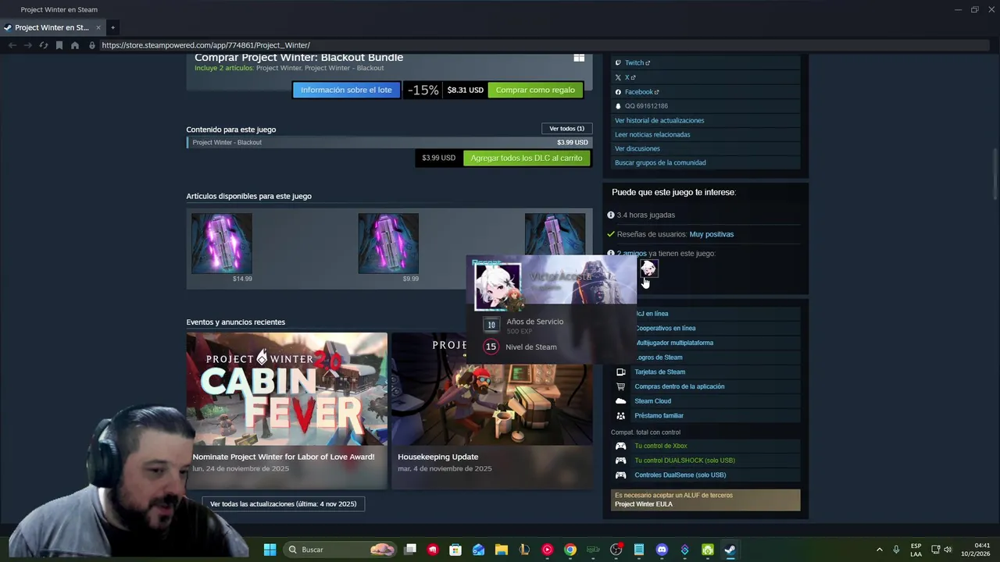Go back in browser history
This screenshot has width=1000, height=562.
(x=12, y=45)
